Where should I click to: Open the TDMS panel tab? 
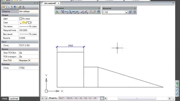point(4,99)
